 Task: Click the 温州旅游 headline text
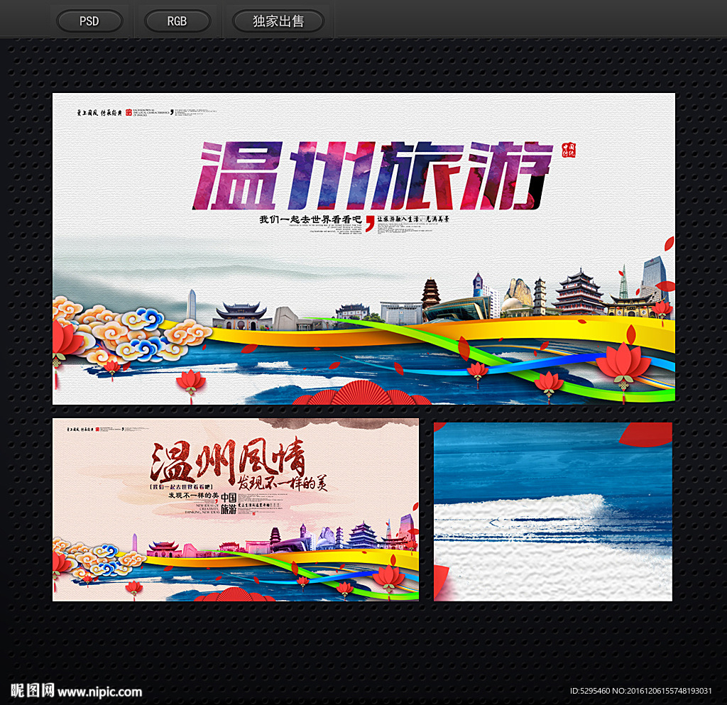(x=373, y=175)
